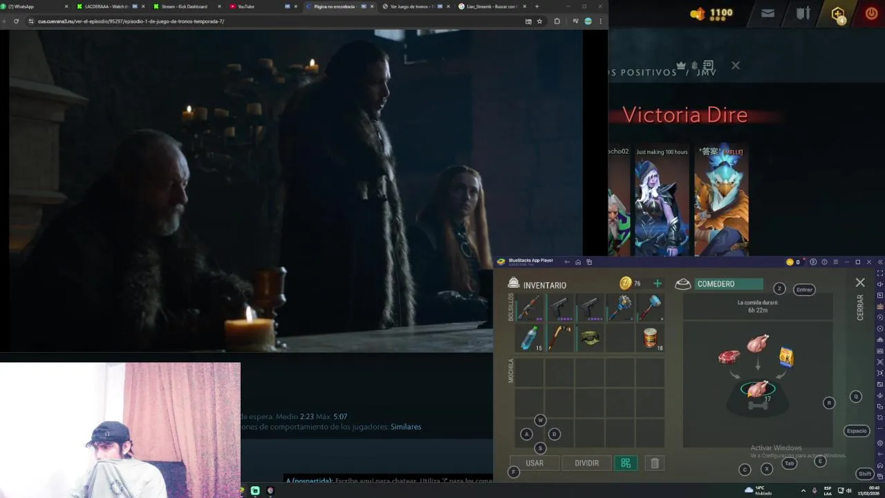Select the spiked mace weapon slot

pyautogui.click(x=619, y=308)
